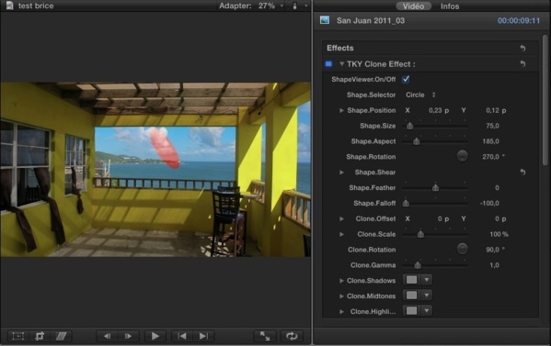Click Clone.Shadows gray color swatch
The height and width of the screenshot is (346, 551).
[411, 280]
